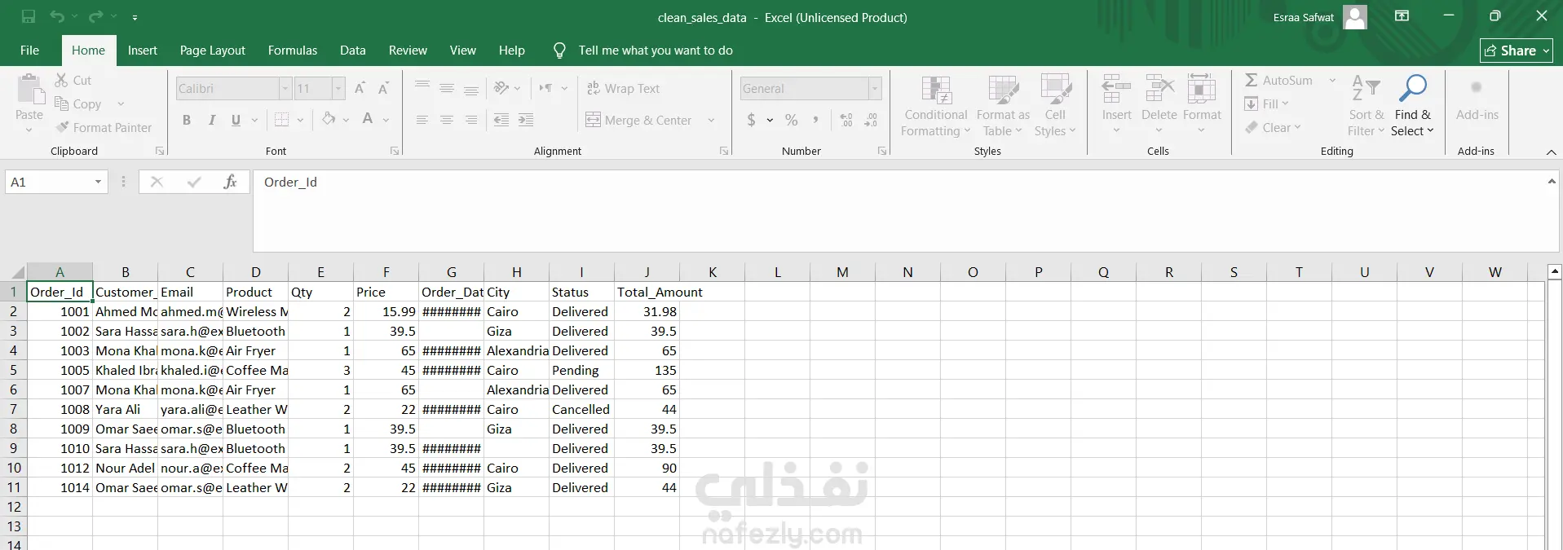Click the Paste clipboard icon
This screenshot has width=1563, height=550.
click(29, 90)
